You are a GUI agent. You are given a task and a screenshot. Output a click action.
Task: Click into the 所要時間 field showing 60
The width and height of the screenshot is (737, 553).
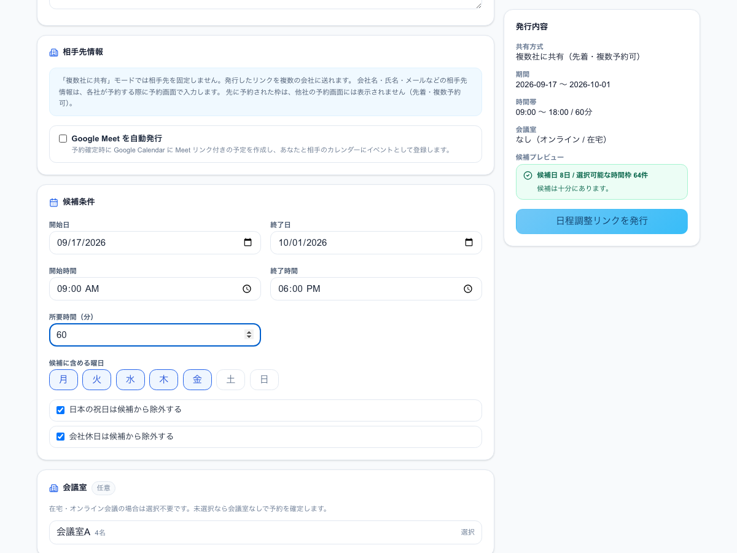tap(155, 335)
